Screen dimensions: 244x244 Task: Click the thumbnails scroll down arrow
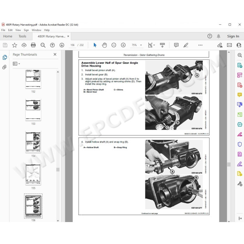58,221
